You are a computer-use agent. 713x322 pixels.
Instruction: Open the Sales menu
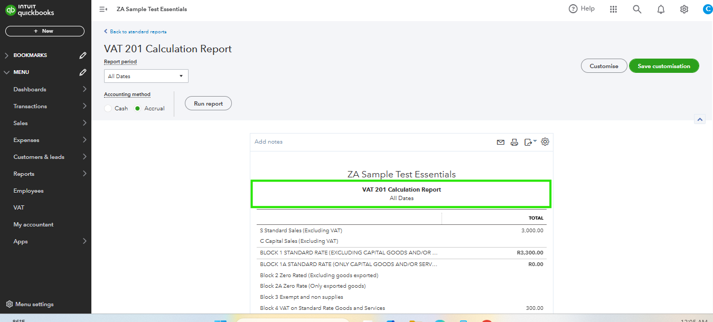(x=20, y=122)
